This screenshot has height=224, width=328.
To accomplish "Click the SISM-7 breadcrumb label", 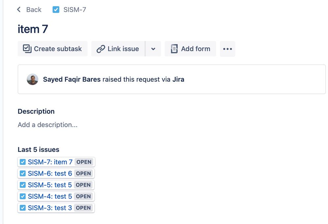I will point(75,10).
